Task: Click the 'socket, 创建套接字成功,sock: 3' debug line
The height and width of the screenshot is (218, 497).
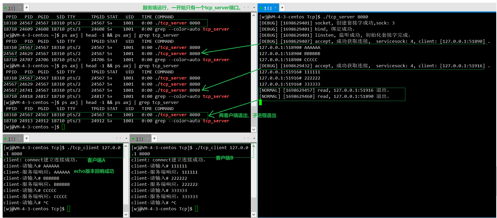Action: [x=327, y=23]
